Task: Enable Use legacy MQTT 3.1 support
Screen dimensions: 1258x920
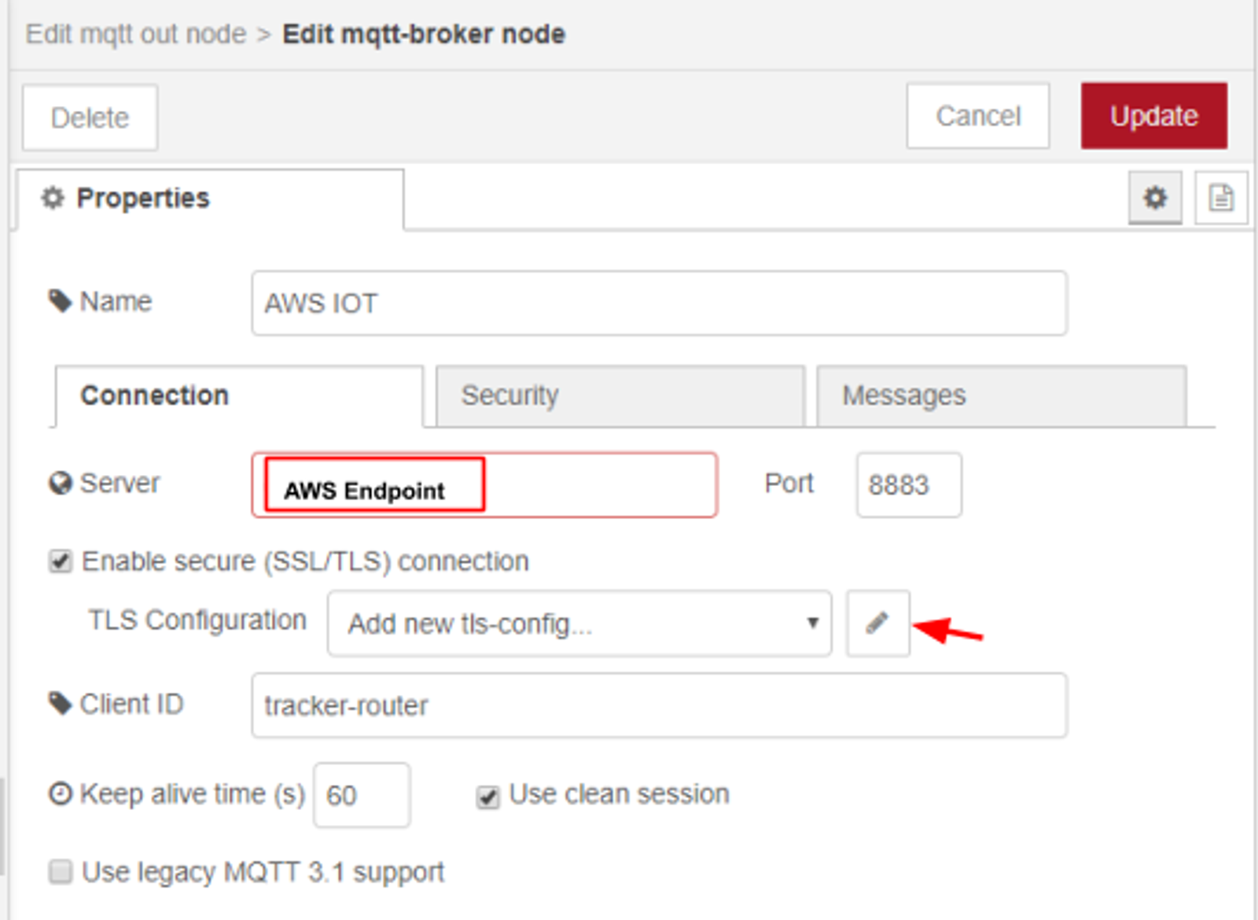Action: tap(60, 871)
